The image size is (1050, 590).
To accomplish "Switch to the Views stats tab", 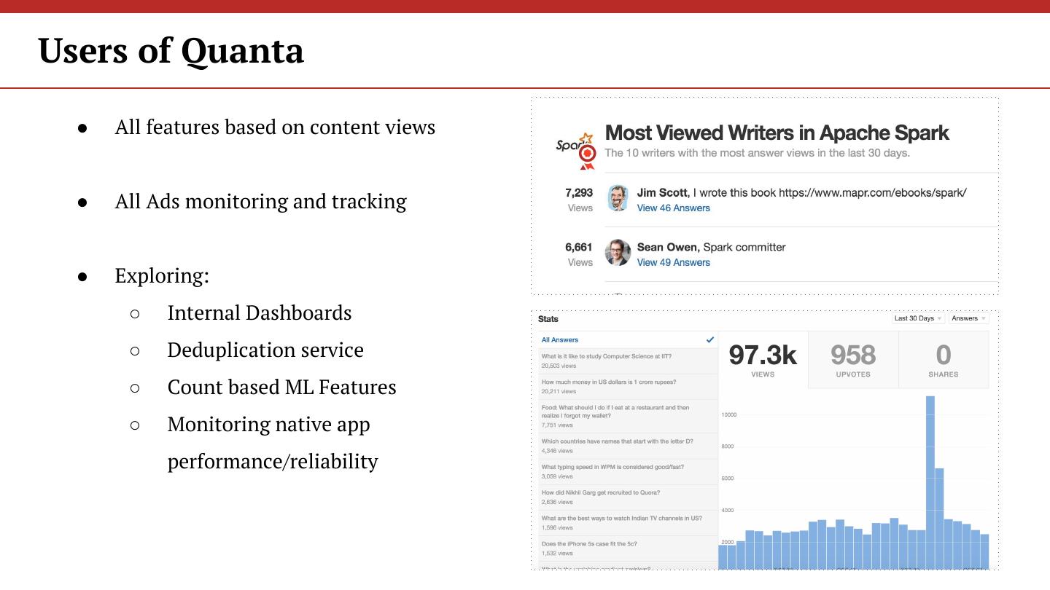I will (x=763, y=361).
